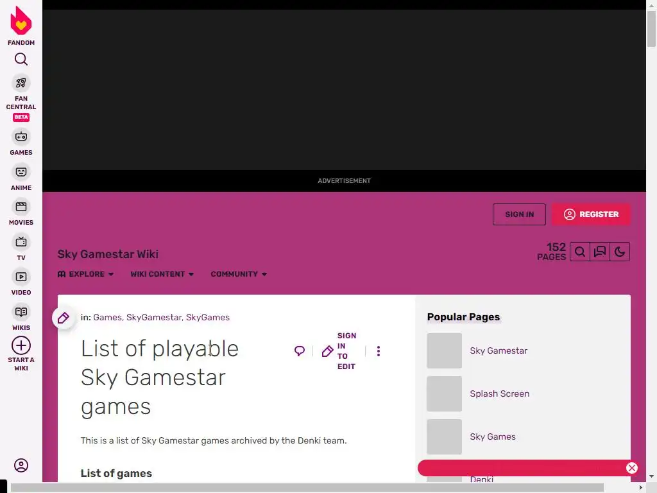This screenshot has height=493, width=657.
Task: Open the Movies clapperboard icon
Action: click(21, 207)
